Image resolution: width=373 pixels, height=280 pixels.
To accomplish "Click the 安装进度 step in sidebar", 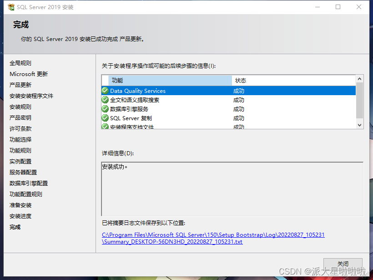I will 20,216.
